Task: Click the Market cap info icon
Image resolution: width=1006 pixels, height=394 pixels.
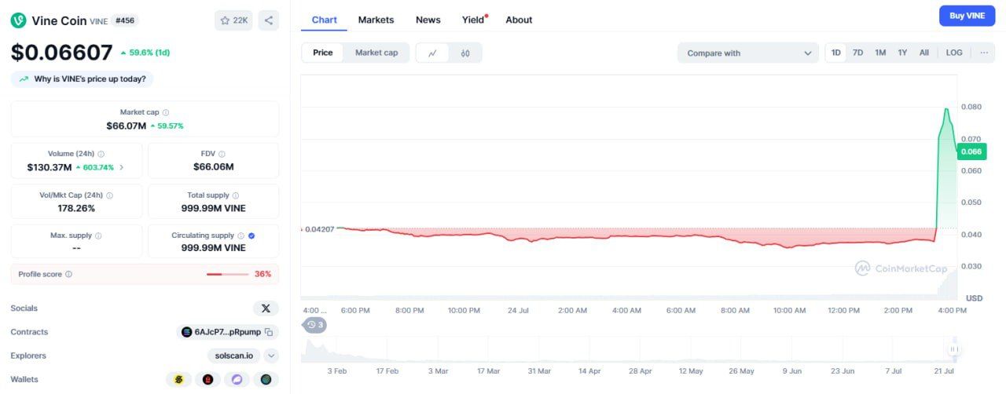Action: (x=166, y=112)
